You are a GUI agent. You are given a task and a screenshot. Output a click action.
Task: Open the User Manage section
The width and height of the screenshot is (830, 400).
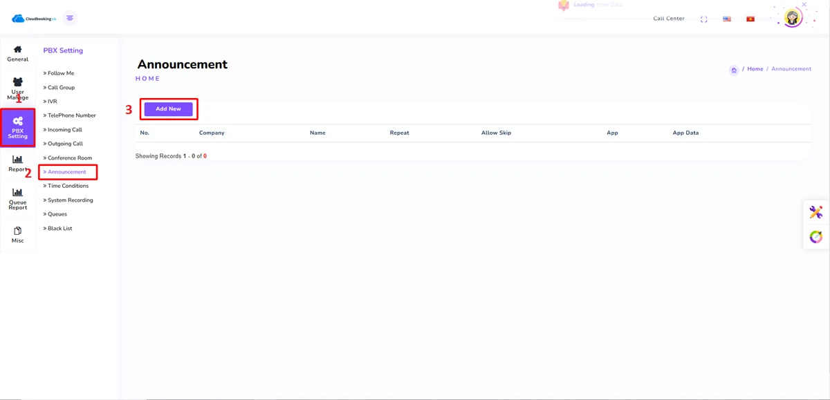pos(18,90)
